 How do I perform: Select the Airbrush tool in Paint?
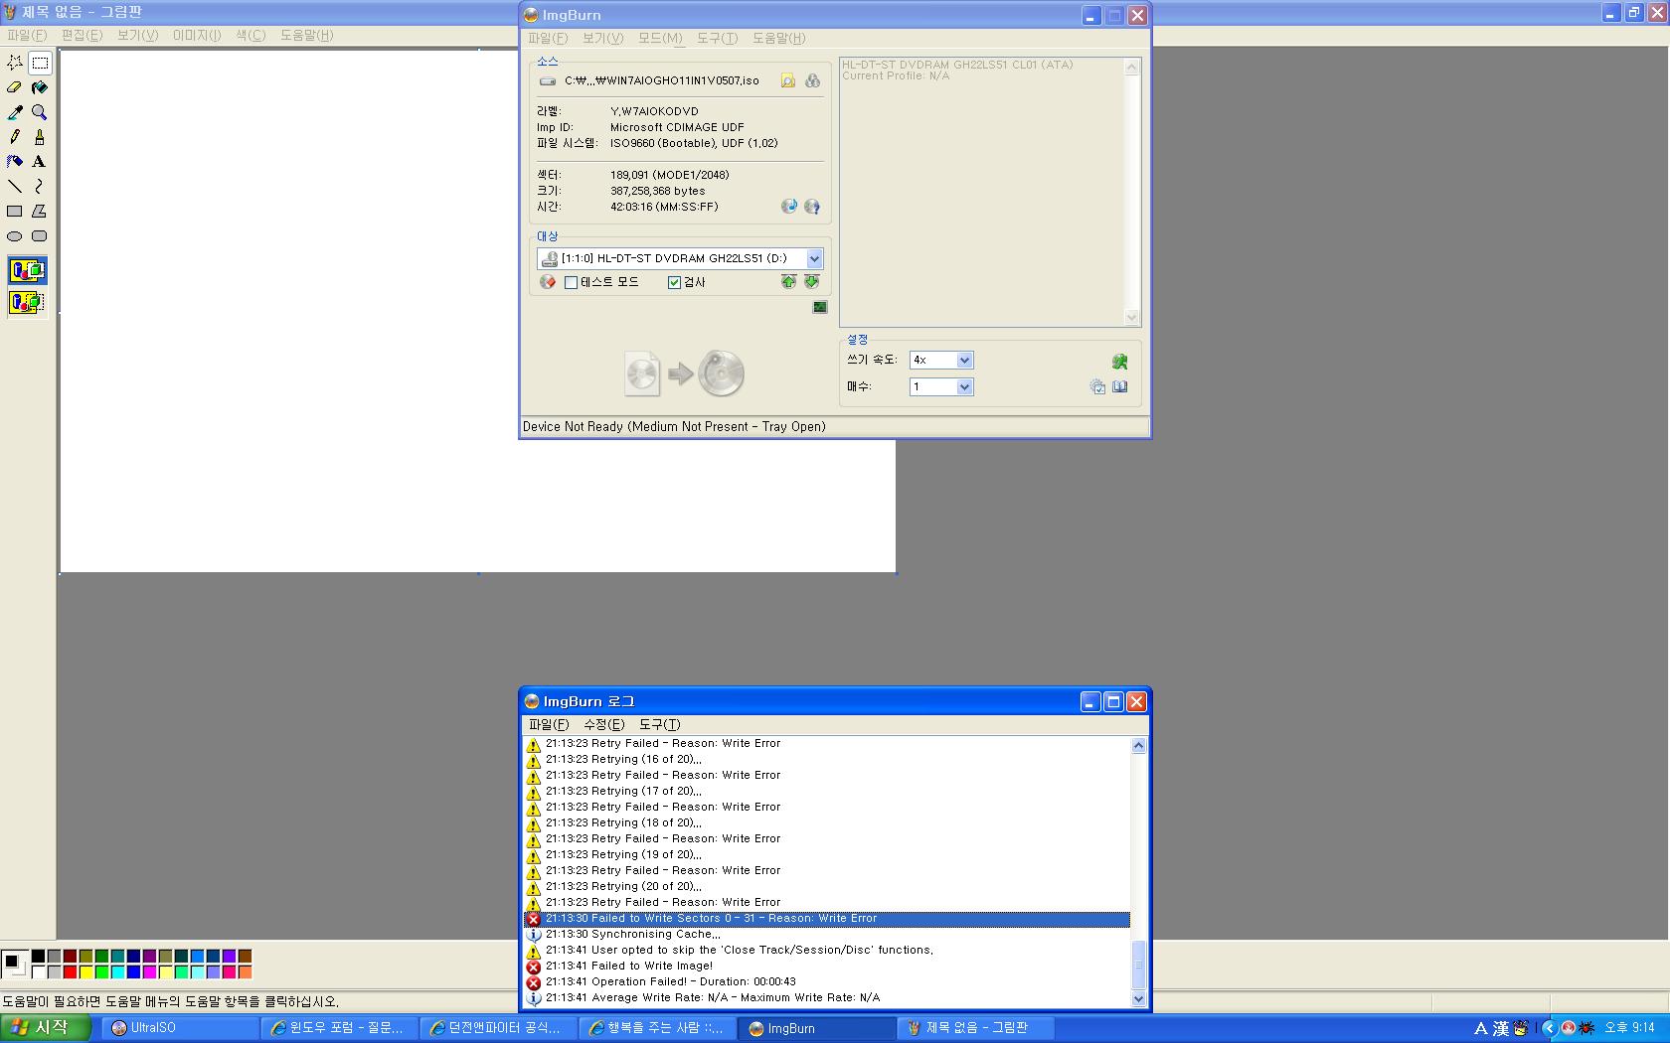[15, 162]
